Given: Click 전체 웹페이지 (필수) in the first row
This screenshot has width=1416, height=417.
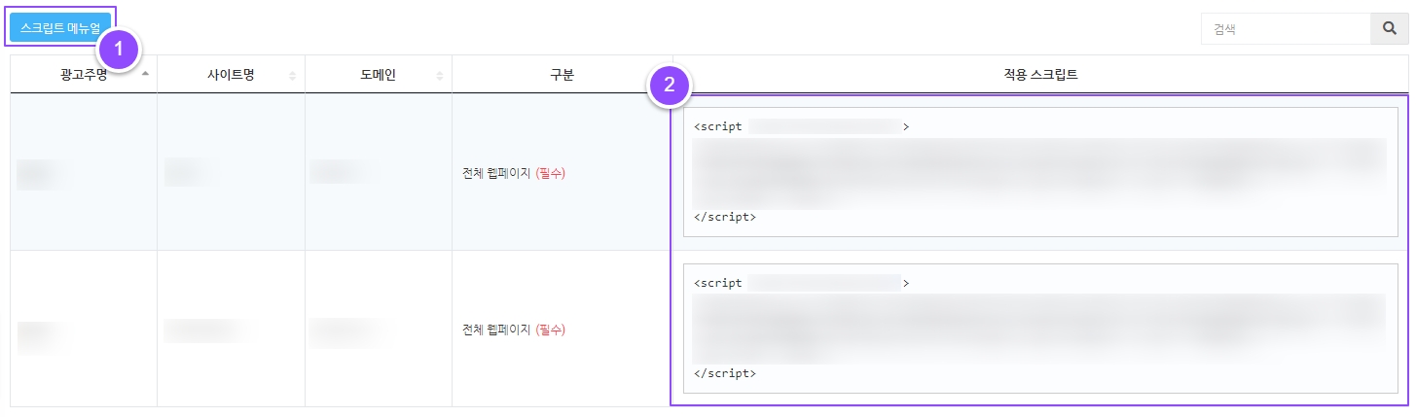Looking at the screenshot, I should pyautogui.click(x=514, y=174).
